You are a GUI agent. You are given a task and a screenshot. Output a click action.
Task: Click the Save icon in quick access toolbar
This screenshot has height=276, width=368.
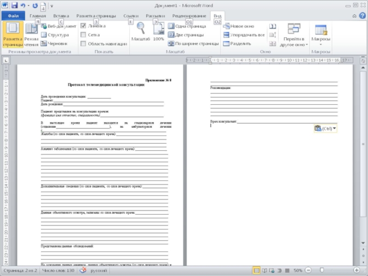[14, 5]
